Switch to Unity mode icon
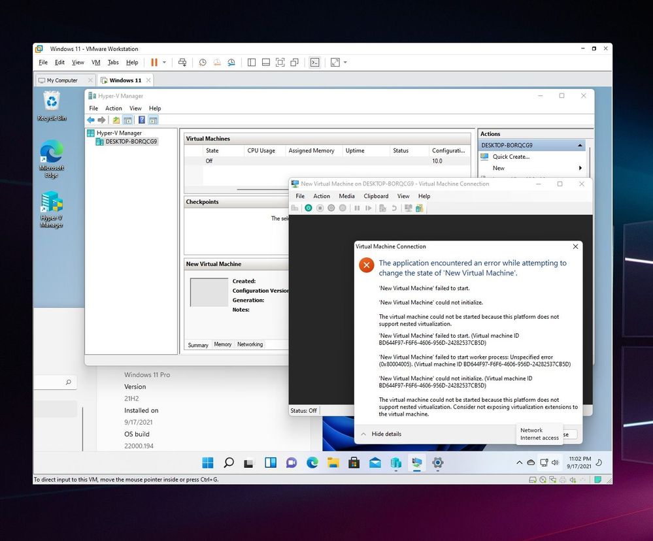 (x=294, y=63)
